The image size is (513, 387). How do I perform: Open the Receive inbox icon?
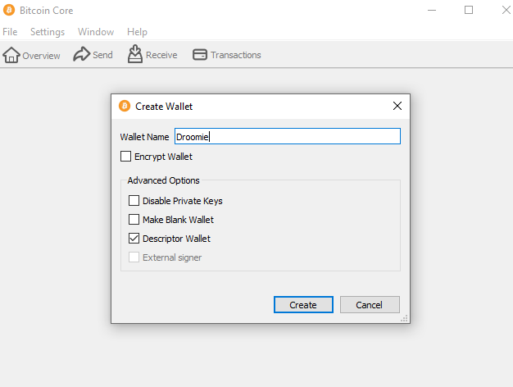pos(134,54)
